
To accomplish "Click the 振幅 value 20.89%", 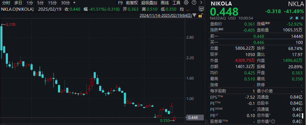I will (x=296, y=67).
